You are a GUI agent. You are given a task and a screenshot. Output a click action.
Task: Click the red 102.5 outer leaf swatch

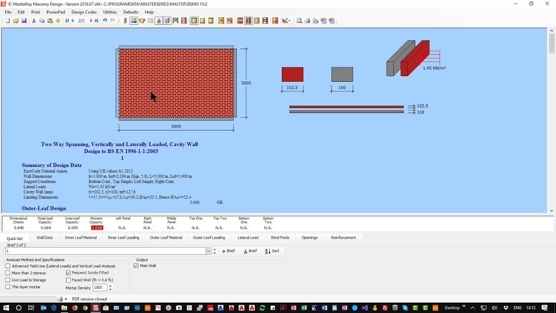(292, 74)
